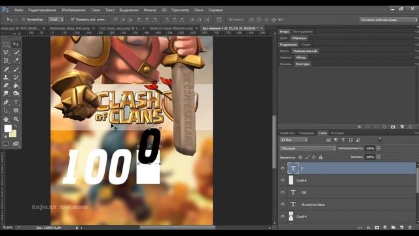Open the Move tool preset picker arrow
Image resolution: width=419 pixels, height=236 pixels.
pos(16,20)
